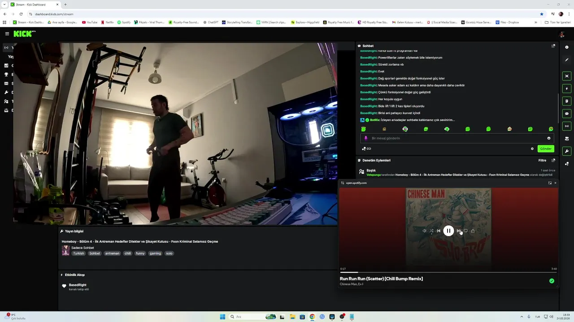
Task: Click the green wrench button in right rail
Action: click(x=567, y=151)
